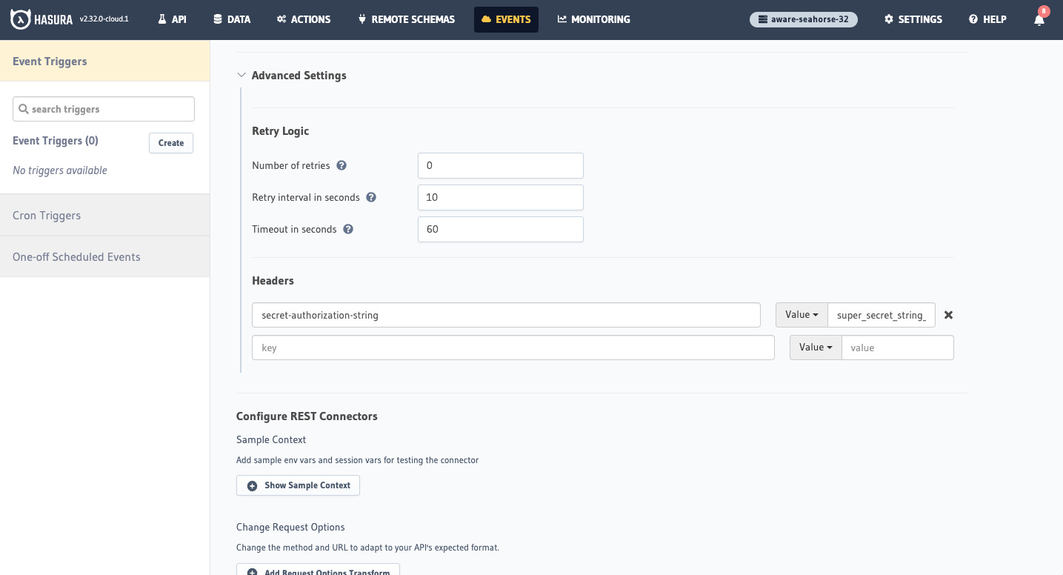Click the aware-seahorse-32 project badge

pos(803,19)
